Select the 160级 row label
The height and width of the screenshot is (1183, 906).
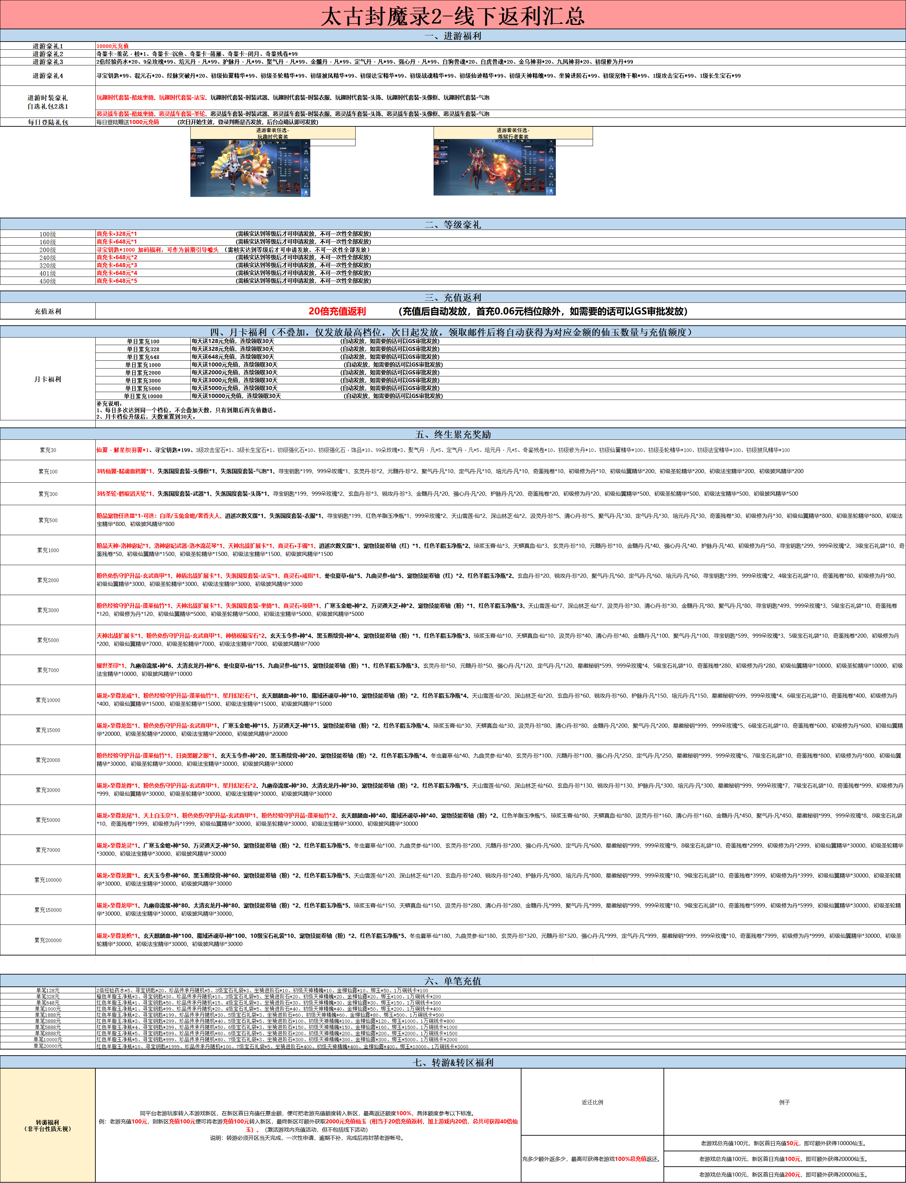[x=47, y=242]
